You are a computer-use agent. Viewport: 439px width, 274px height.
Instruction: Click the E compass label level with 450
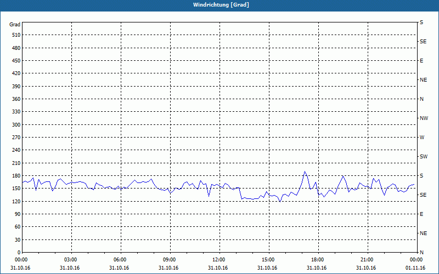(421, 61)
